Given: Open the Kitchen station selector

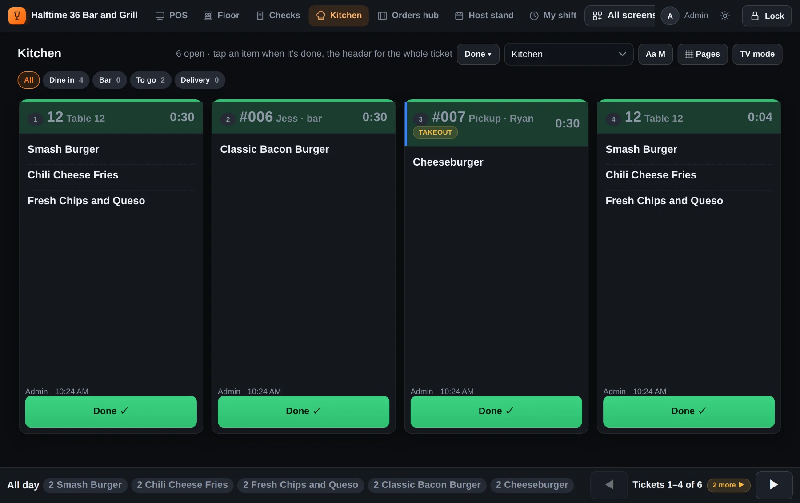Looking at the screenshot, I should pos(568,54).
